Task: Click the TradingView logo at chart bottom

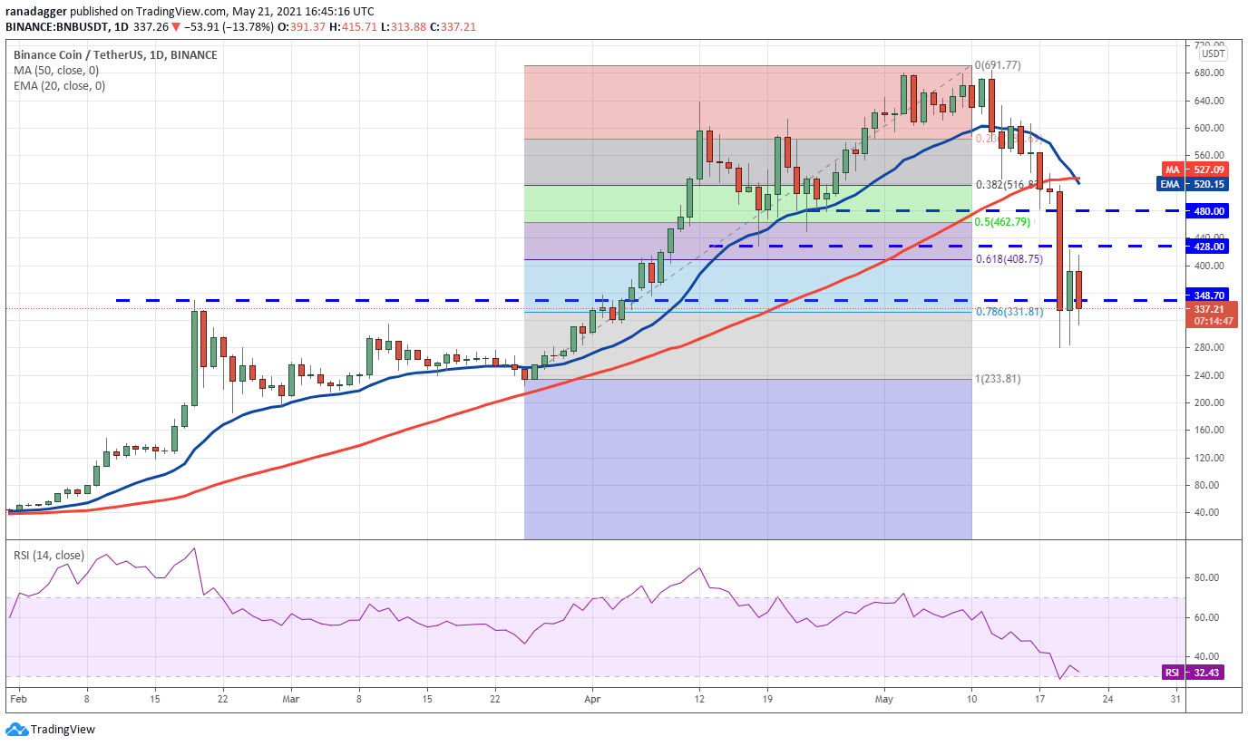Action: pos(50,729)
